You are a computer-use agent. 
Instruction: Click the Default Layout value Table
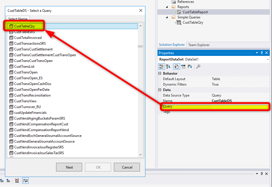pyautogui.click(x=216, y=79)
